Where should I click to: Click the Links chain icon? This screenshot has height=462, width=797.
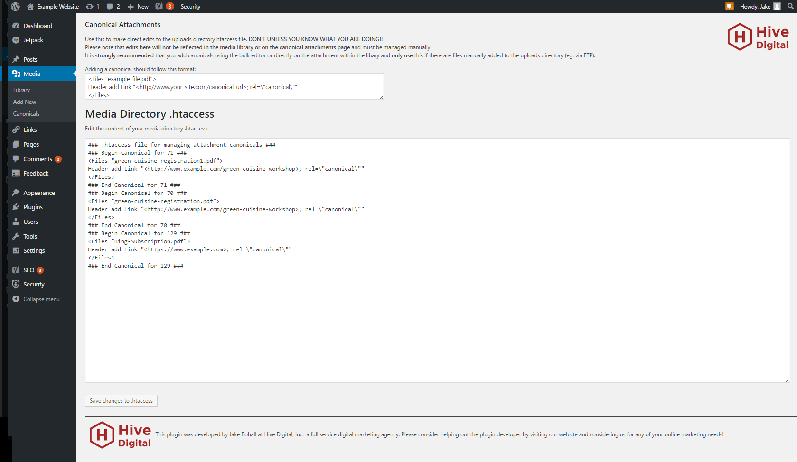[x=16, y=129]
